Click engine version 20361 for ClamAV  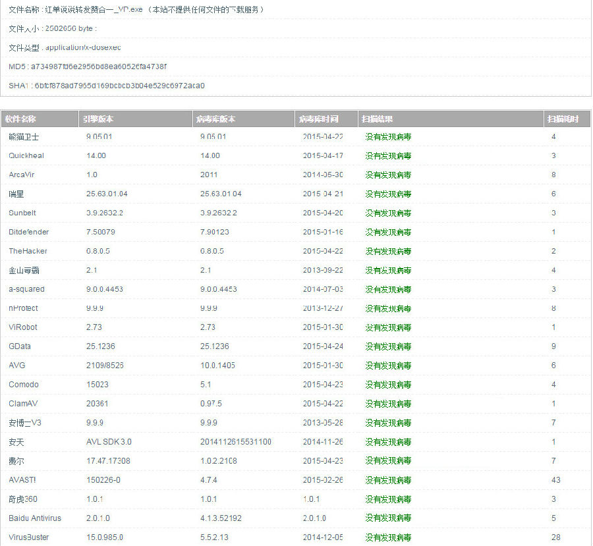click(x=98, y=404)
